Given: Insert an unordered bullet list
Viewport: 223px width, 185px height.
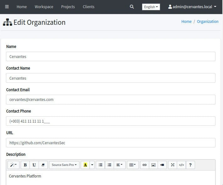Looking at the screenshot, I should pos(101,165).
